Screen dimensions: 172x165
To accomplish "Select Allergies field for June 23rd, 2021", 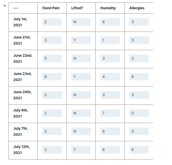I will pos(139,77).
